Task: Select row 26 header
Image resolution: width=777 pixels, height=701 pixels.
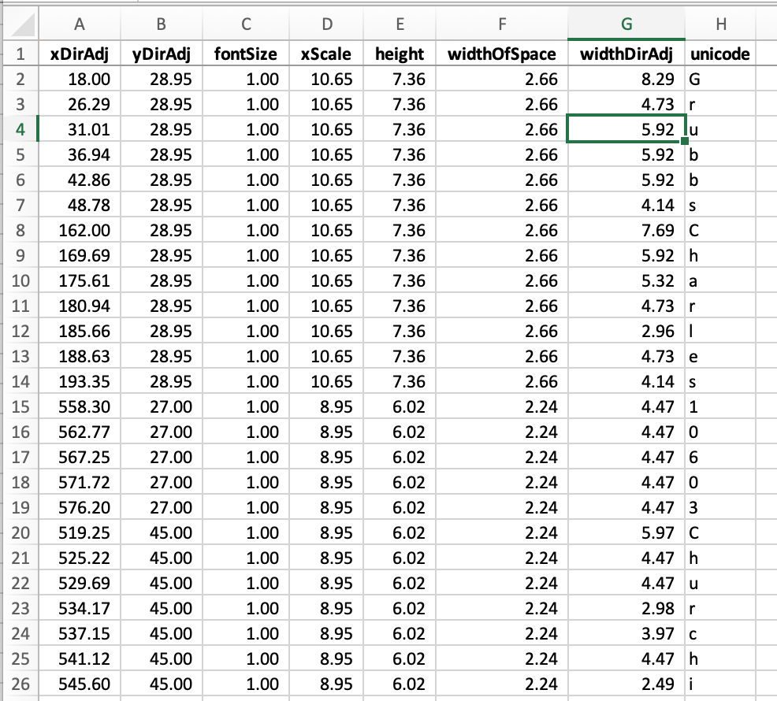Action: (x=20, y=684)
